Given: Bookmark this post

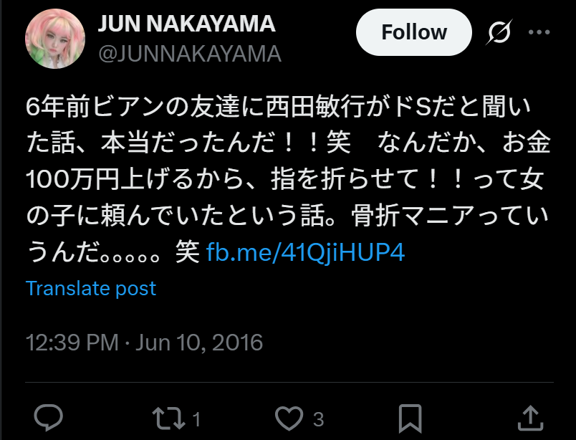Looking at the screenshot, I should (x=410, y=419).
